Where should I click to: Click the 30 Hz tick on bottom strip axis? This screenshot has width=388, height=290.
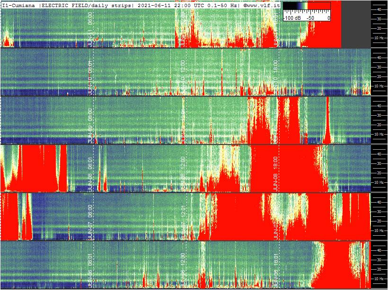pos(379,260)
